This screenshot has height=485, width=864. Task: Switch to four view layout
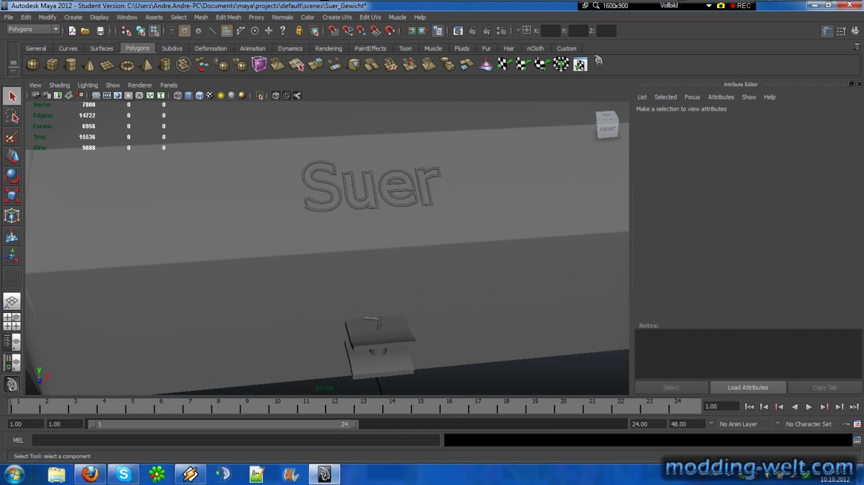(x=12, y=322)
